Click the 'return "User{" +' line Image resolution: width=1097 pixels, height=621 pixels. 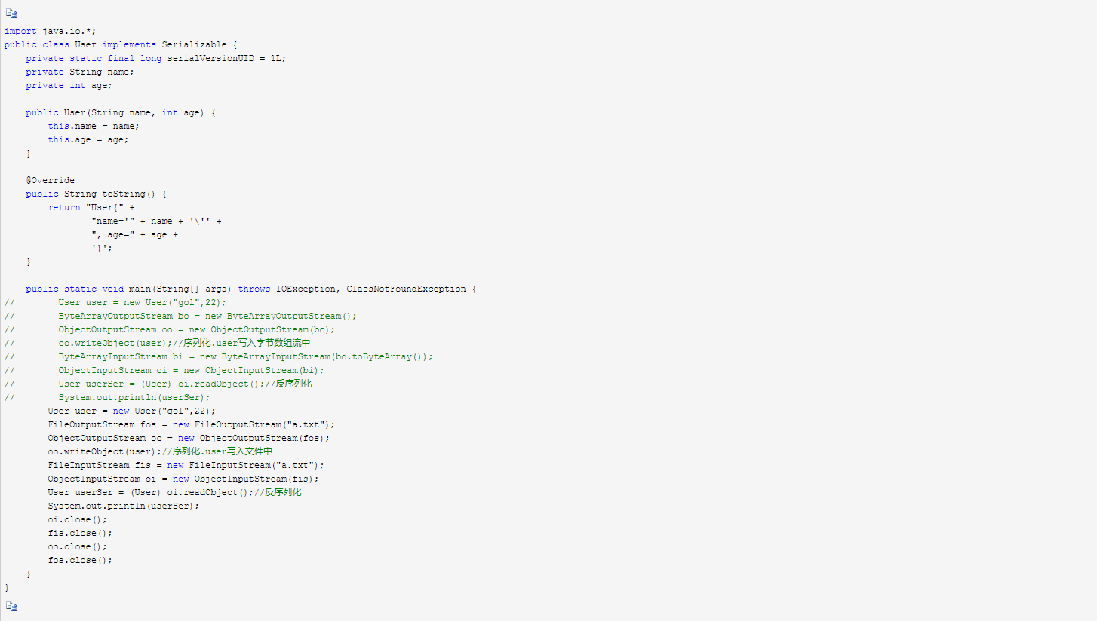click(x=91, y=207)
